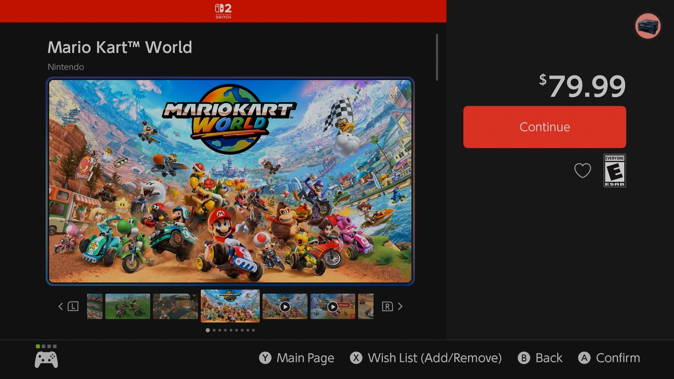Go to next screenshot with right chevron
Viewport: 674px width, 379px height.
(400, 306)
